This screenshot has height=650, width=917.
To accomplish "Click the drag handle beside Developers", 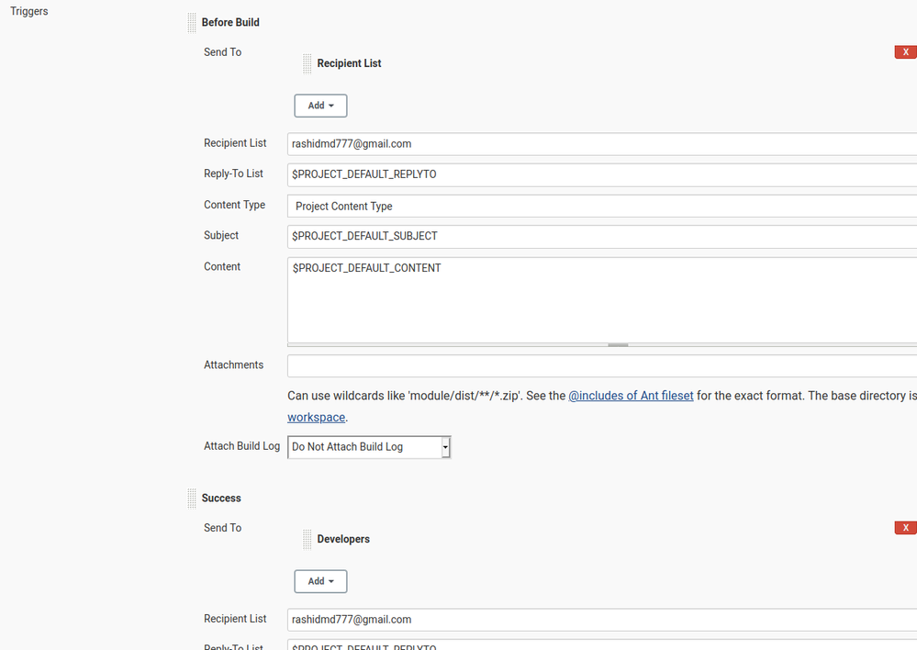I will [307, 539].
